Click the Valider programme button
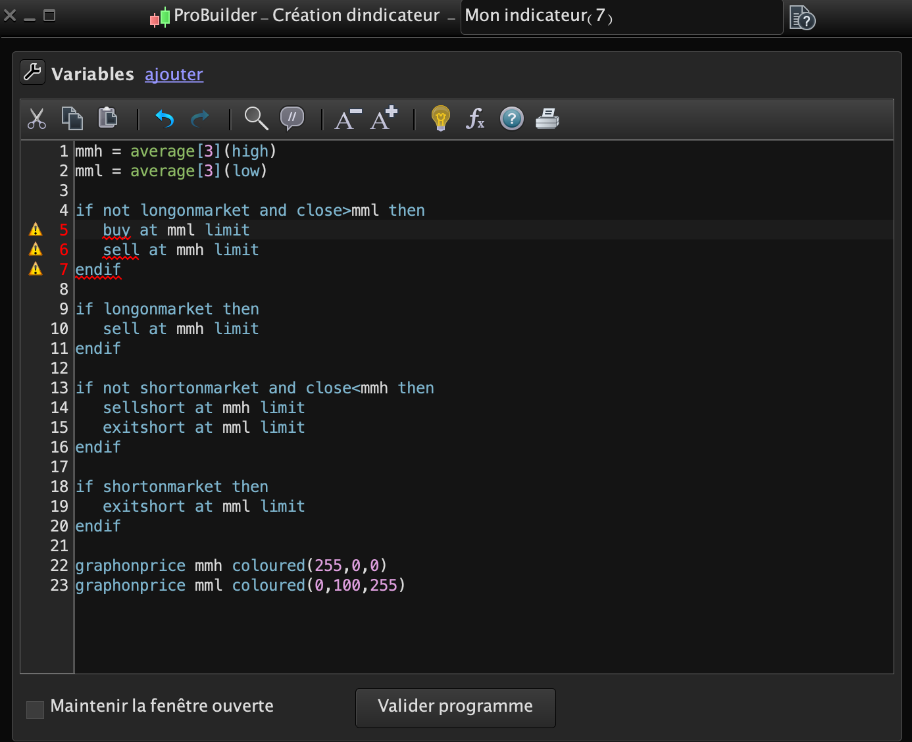The image size is (912, 742). [455, 708]
